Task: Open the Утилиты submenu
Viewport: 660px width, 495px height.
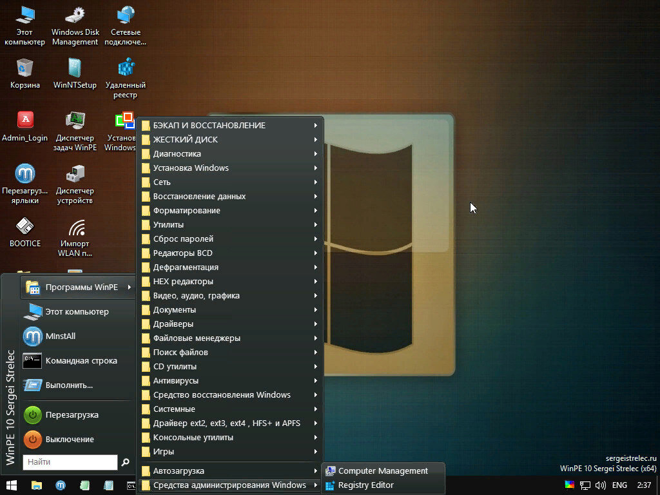Action: tap(230, 225)
